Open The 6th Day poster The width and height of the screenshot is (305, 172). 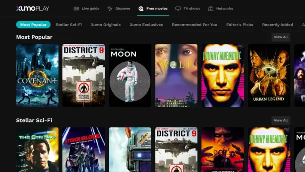(37, 150)
